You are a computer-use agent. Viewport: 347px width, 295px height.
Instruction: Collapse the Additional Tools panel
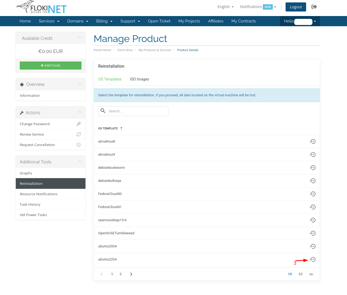[80, 161]
